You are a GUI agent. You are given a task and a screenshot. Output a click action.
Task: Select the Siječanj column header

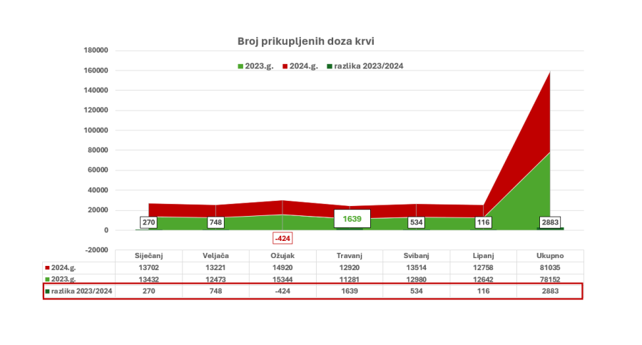point(148,256)
